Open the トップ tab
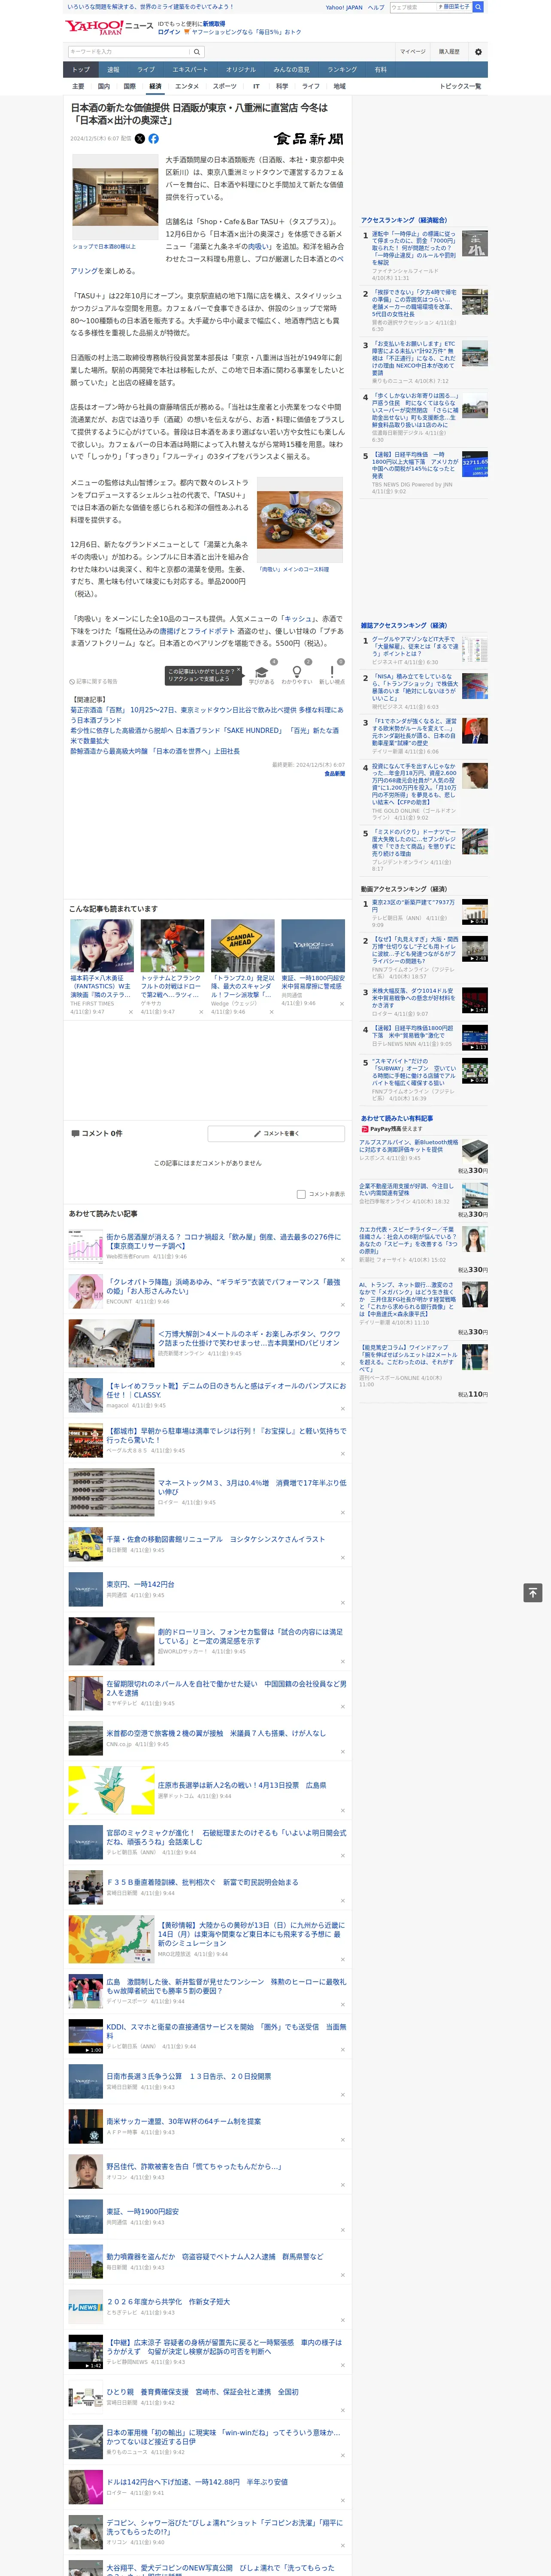The image size is (551, 2576). point(81,70)
